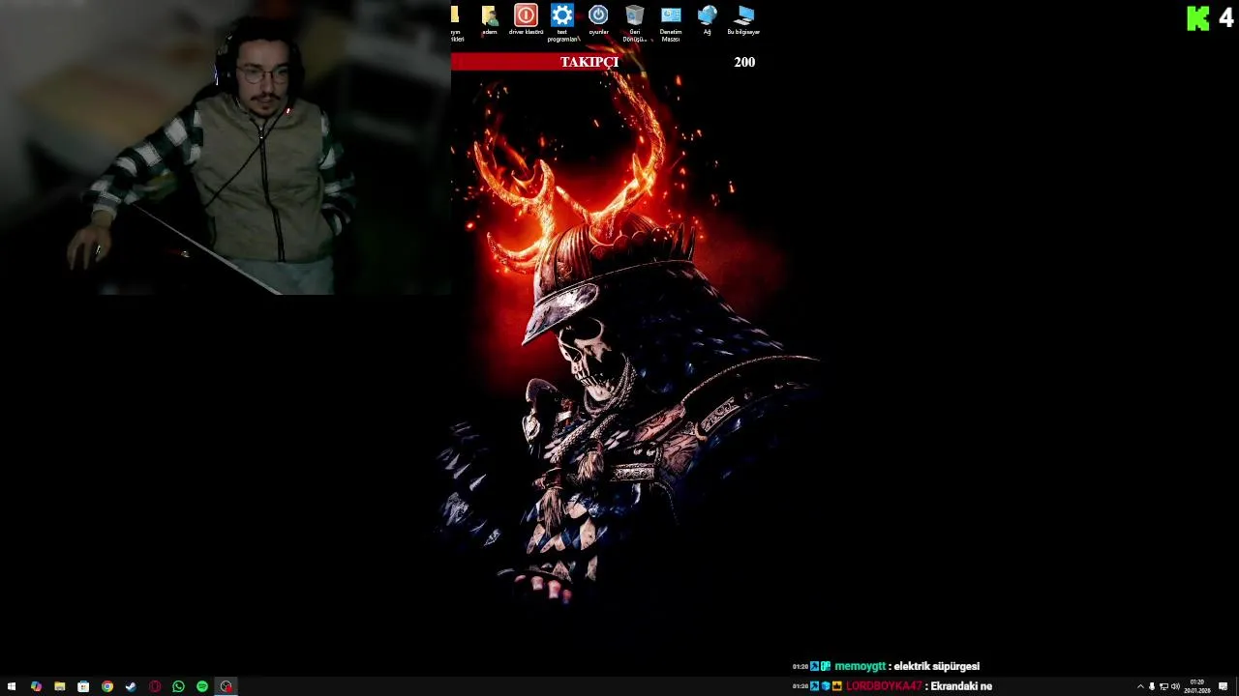Select the 'test programları' gear desktop icon
1239x696 pixels.
point(562,23)
